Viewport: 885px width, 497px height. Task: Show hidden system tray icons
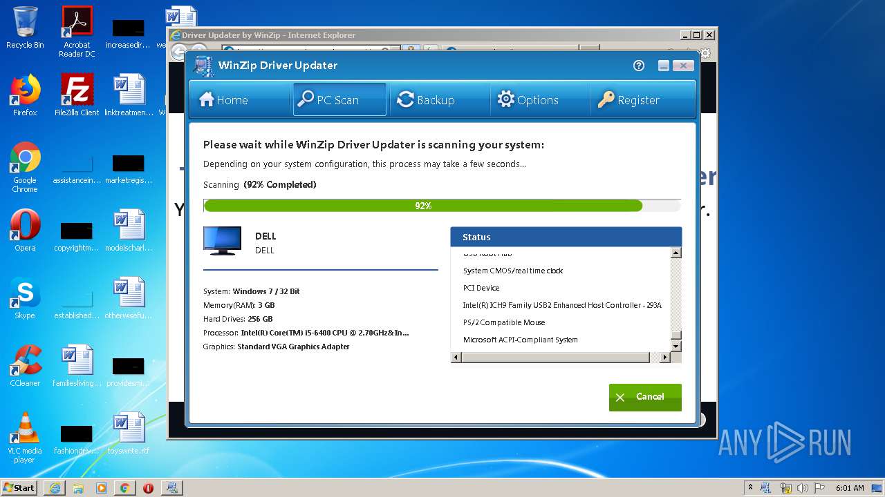[x=750, y=487]
